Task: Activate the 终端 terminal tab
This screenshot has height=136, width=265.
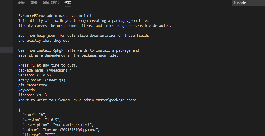Action: click(x=68, y=3)
